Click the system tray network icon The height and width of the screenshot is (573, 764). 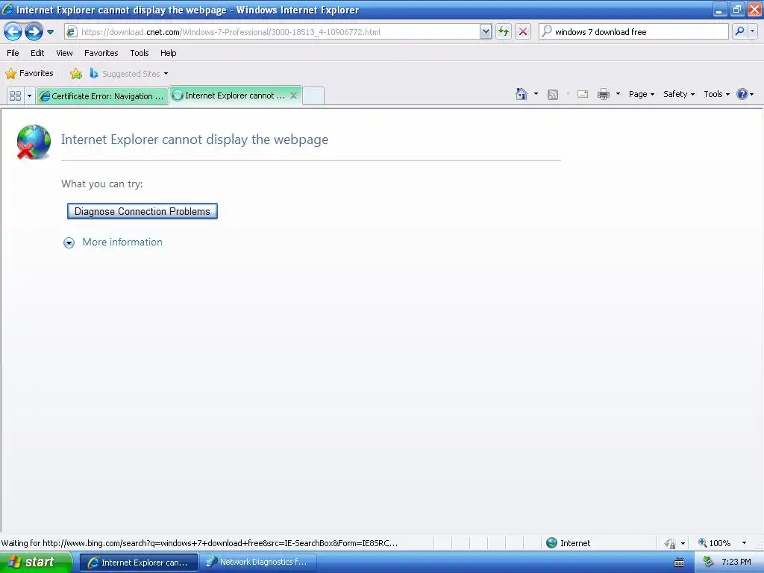click(x=708, y=563)
